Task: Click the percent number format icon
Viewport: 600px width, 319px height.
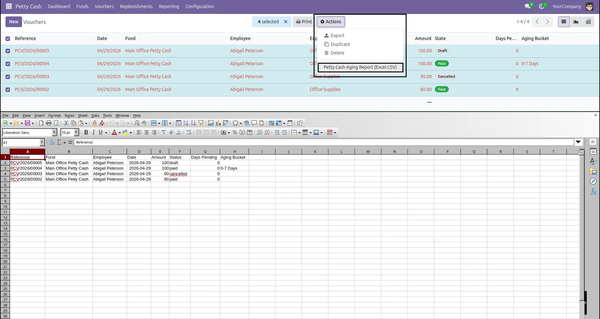Action: tap(235, 133)
